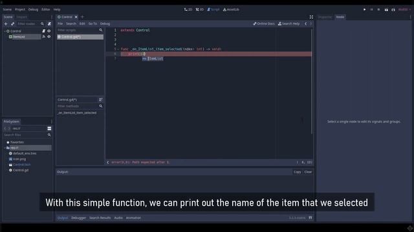414x232 pixels.
Task: Open script editor Edit menu
Action: pyautogui.click(x=82, y=24)
